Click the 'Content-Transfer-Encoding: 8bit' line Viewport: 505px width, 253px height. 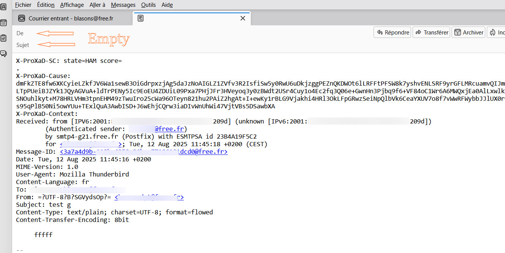click(72, 220)
